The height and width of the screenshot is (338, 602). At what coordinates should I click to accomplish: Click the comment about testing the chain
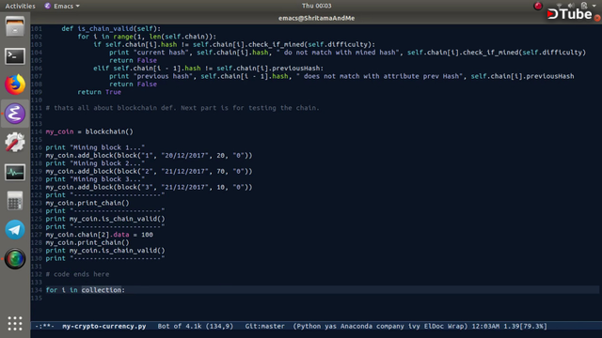pyautogui.click(x=182, y=108)
